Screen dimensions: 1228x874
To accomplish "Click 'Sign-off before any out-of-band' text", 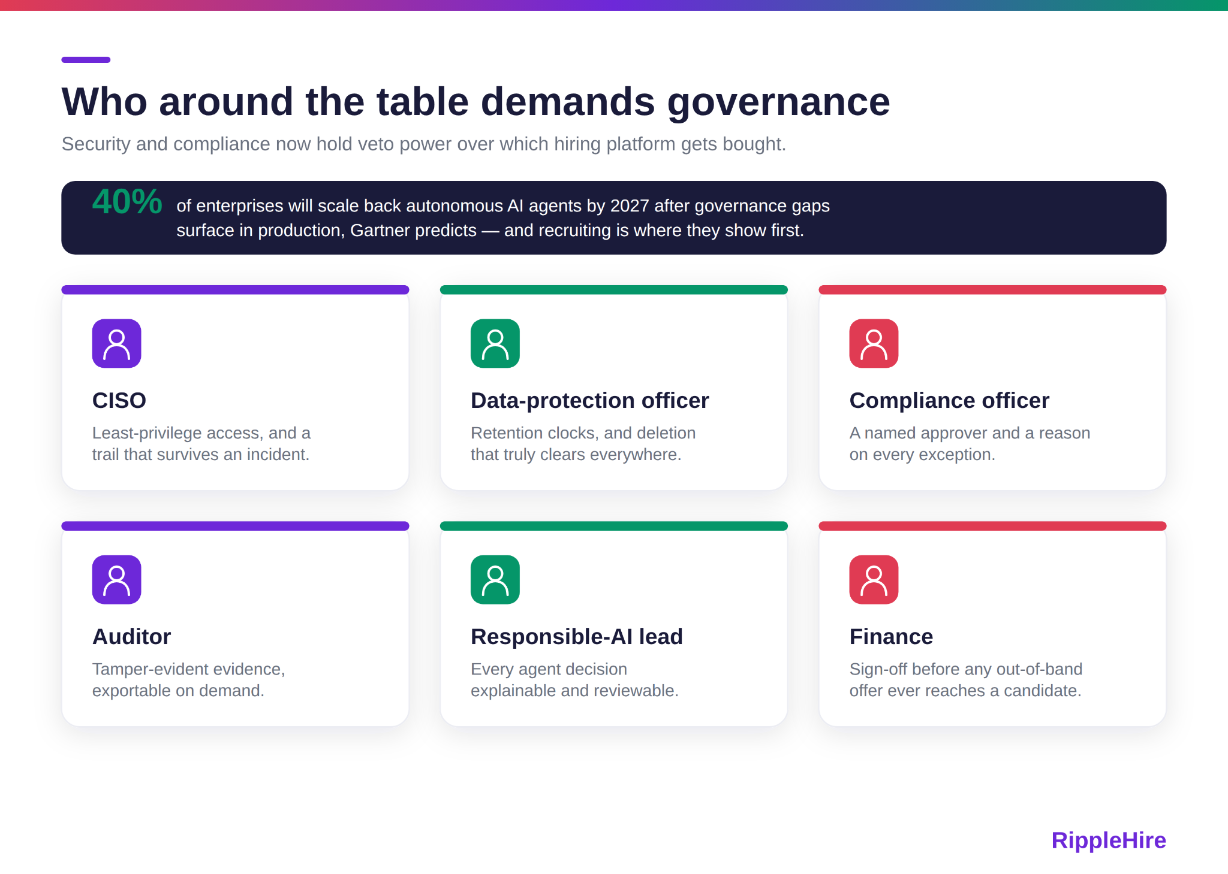I will 966,679.
